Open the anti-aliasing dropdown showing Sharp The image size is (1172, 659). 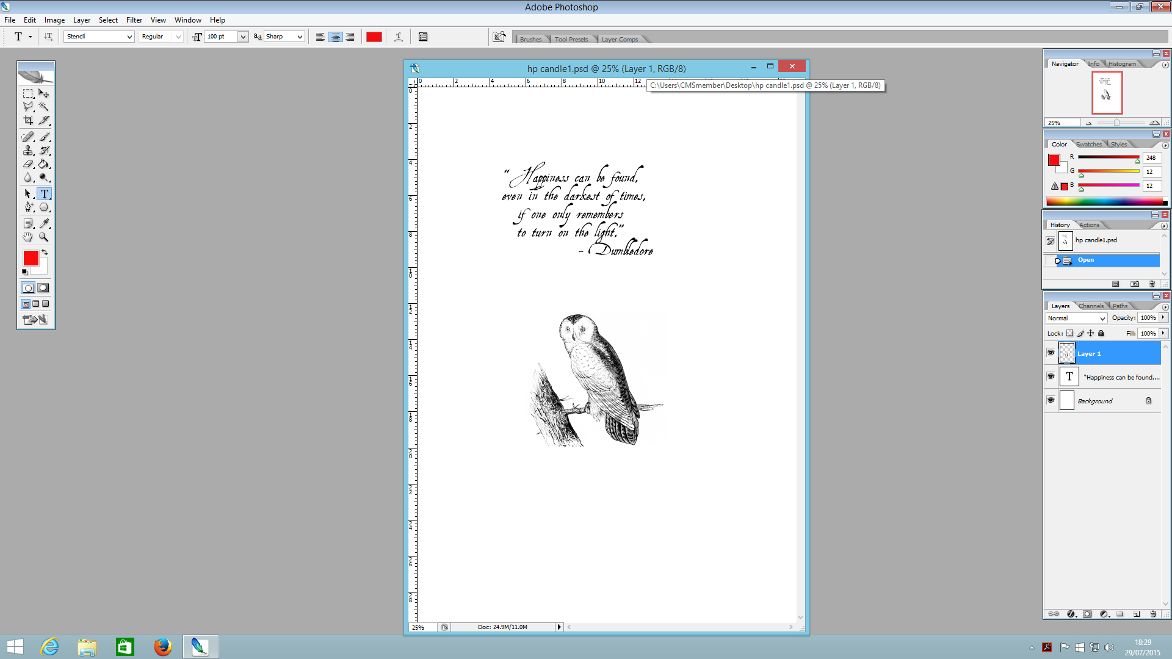tap(300, 37)
